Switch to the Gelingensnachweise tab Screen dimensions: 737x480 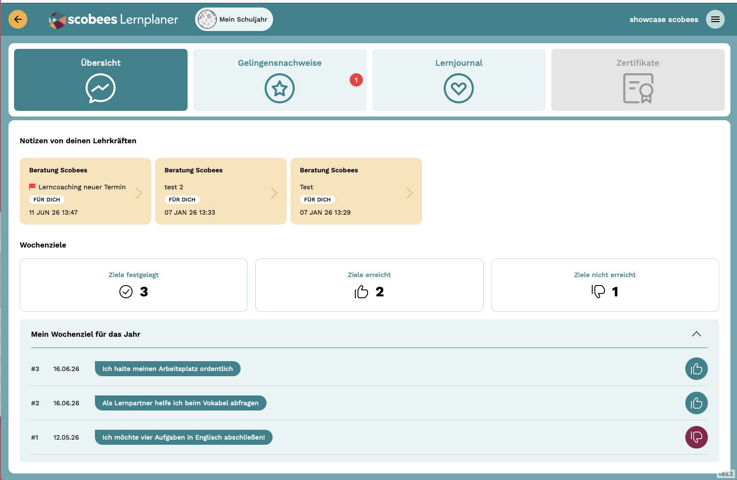click(x=280, y=80)
